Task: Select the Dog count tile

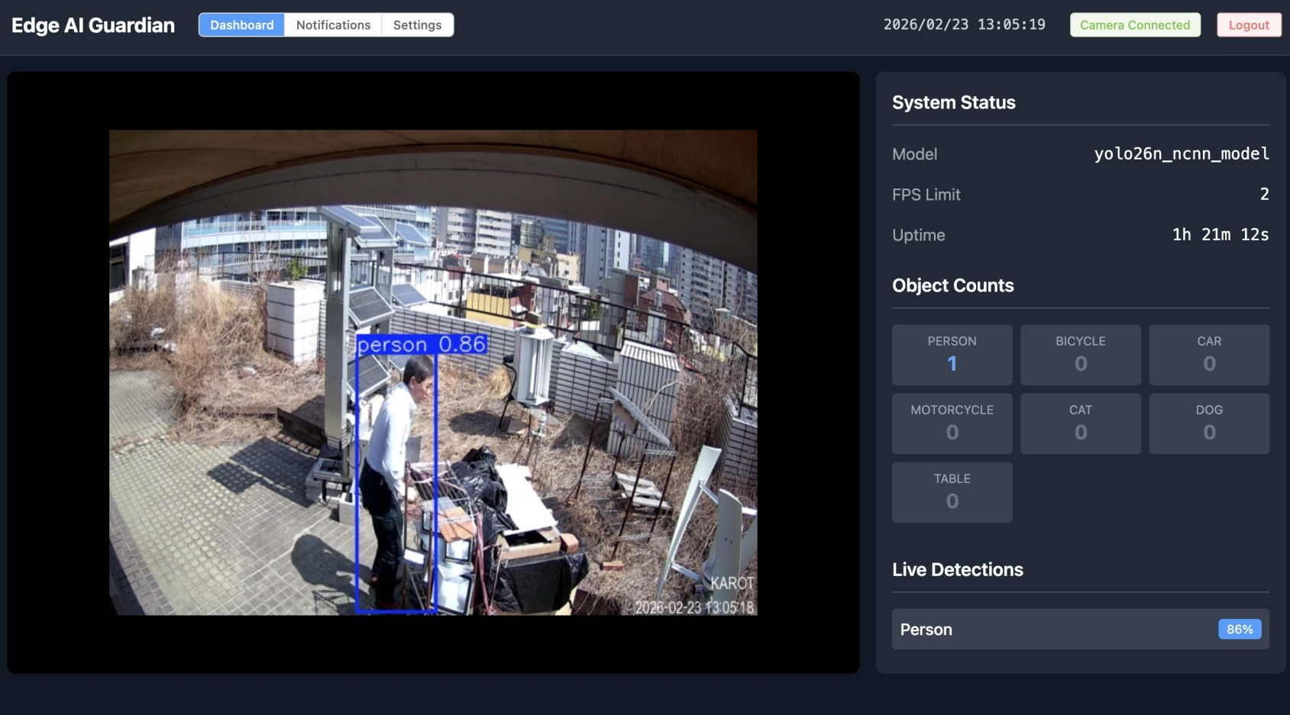Action: pyautogui.click(x=1209, y=424)
